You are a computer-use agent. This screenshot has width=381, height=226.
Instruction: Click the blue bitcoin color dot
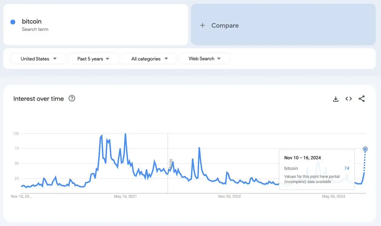tap(13, 22)
